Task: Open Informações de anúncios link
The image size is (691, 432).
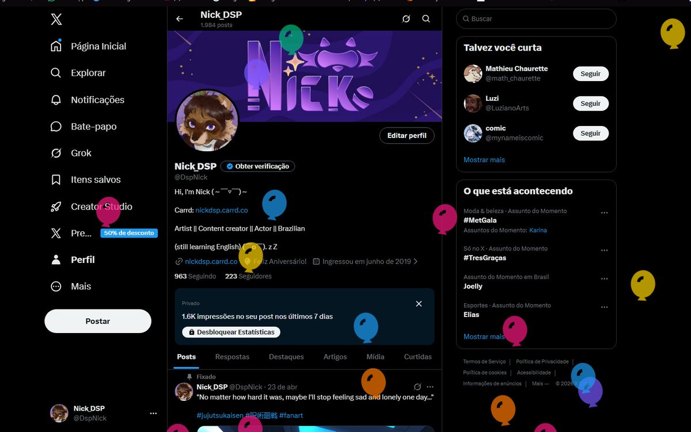Action: pyautogui.click(x=492, y=384)
